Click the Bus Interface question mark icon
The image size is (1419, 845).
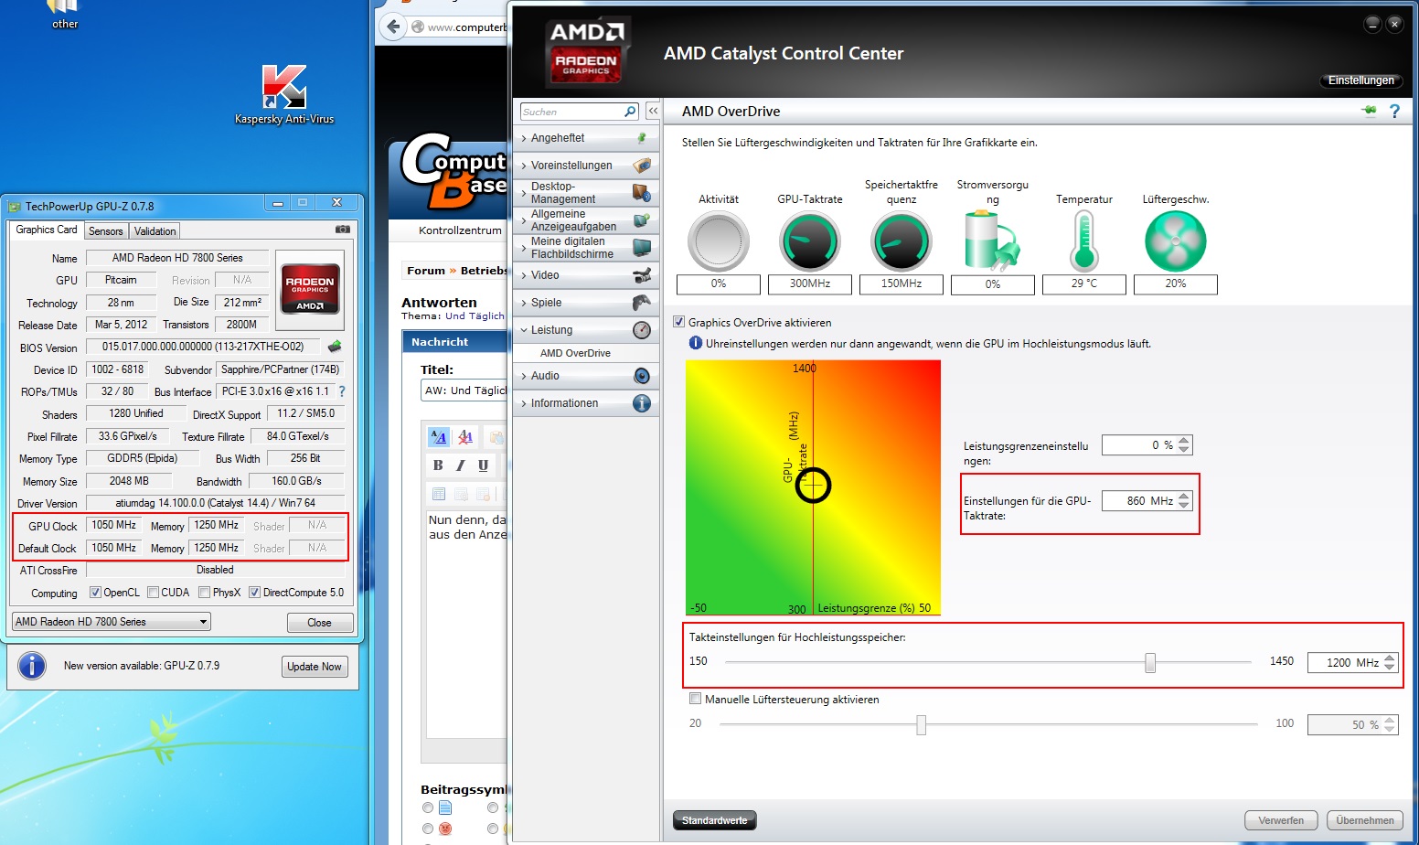point(342,391)
